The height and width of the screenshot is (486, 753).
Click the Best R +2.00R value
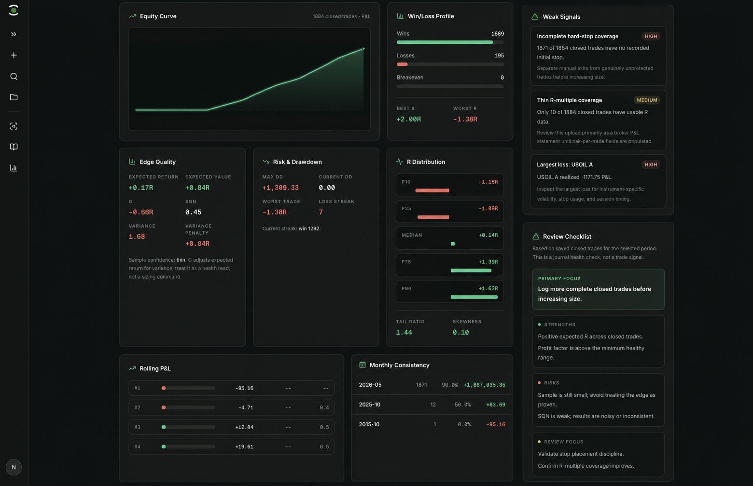tap(409, 119)
